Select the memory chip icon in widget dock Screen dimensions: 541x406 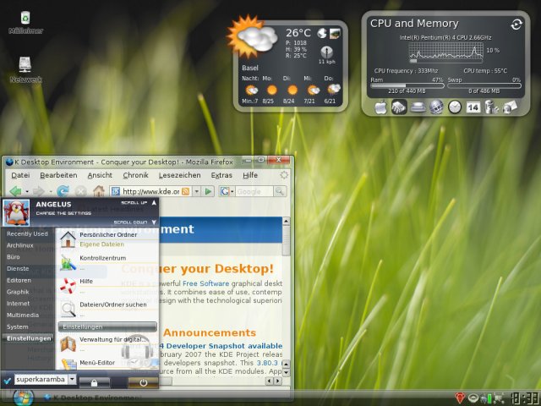point(399,107)
